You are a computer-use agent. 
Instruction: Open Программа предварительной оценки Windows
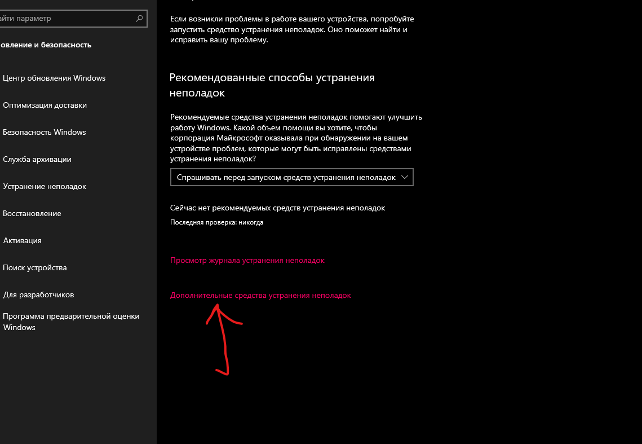click(71, 322)
